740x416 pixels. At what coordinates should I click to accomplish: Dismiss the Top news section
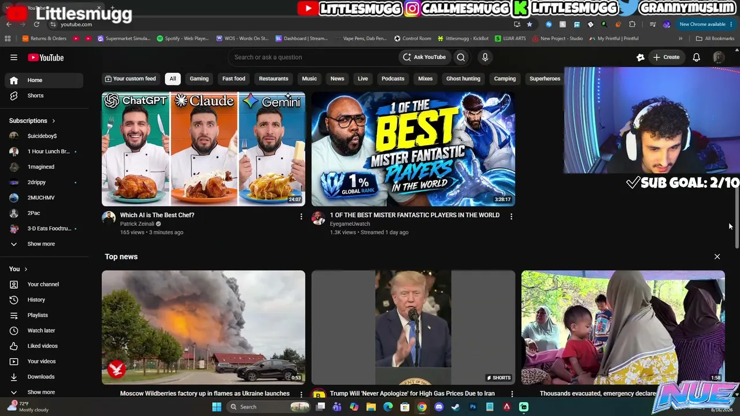[717, 257]
